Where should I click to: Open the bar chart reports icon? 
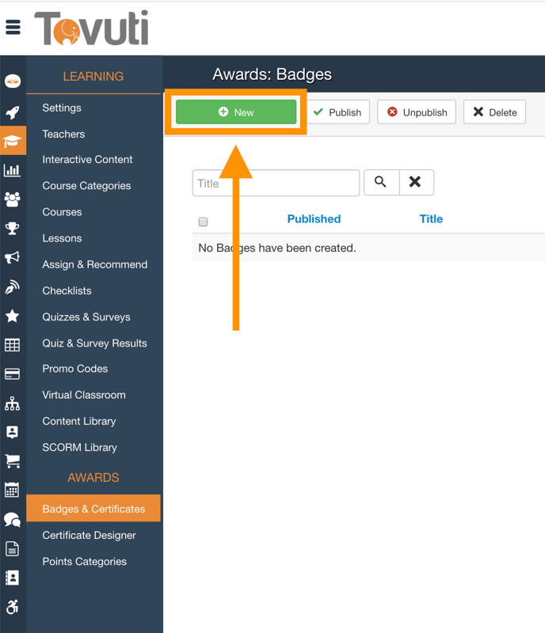pos(13,170)
